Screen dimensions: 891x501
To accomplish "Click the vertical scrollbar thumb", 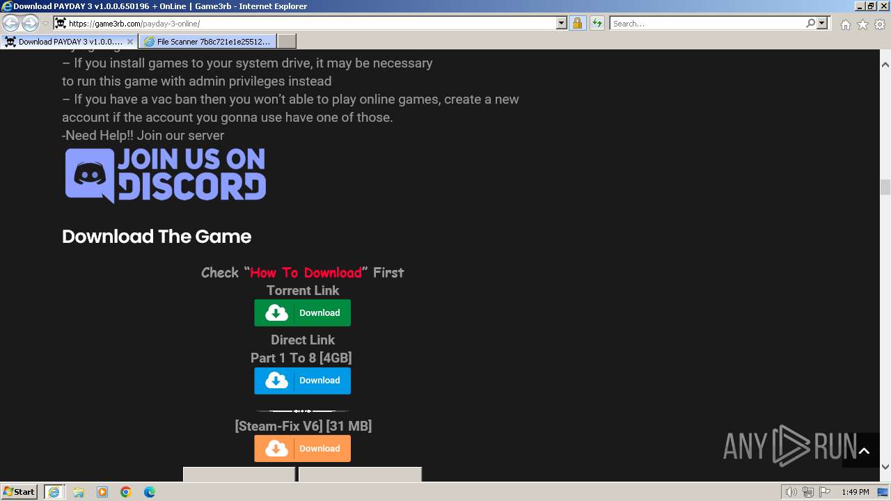I will tap(885, 187).
